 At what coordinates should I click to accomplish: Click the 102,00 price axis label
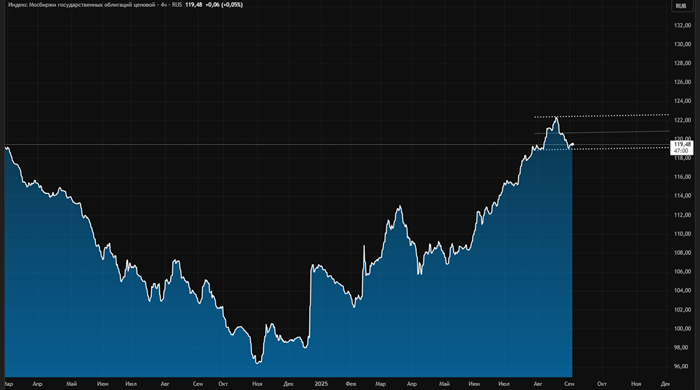[682, 309]
